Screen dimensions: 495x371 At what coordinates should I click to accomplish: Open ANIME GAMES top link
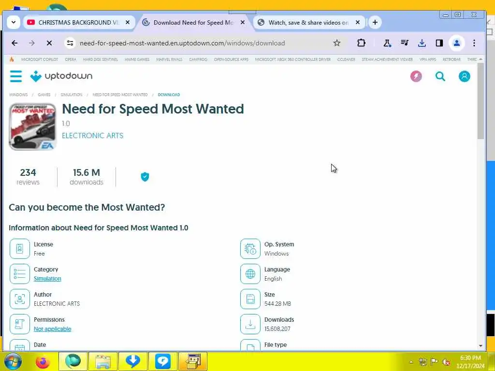[x=137, y=59]
